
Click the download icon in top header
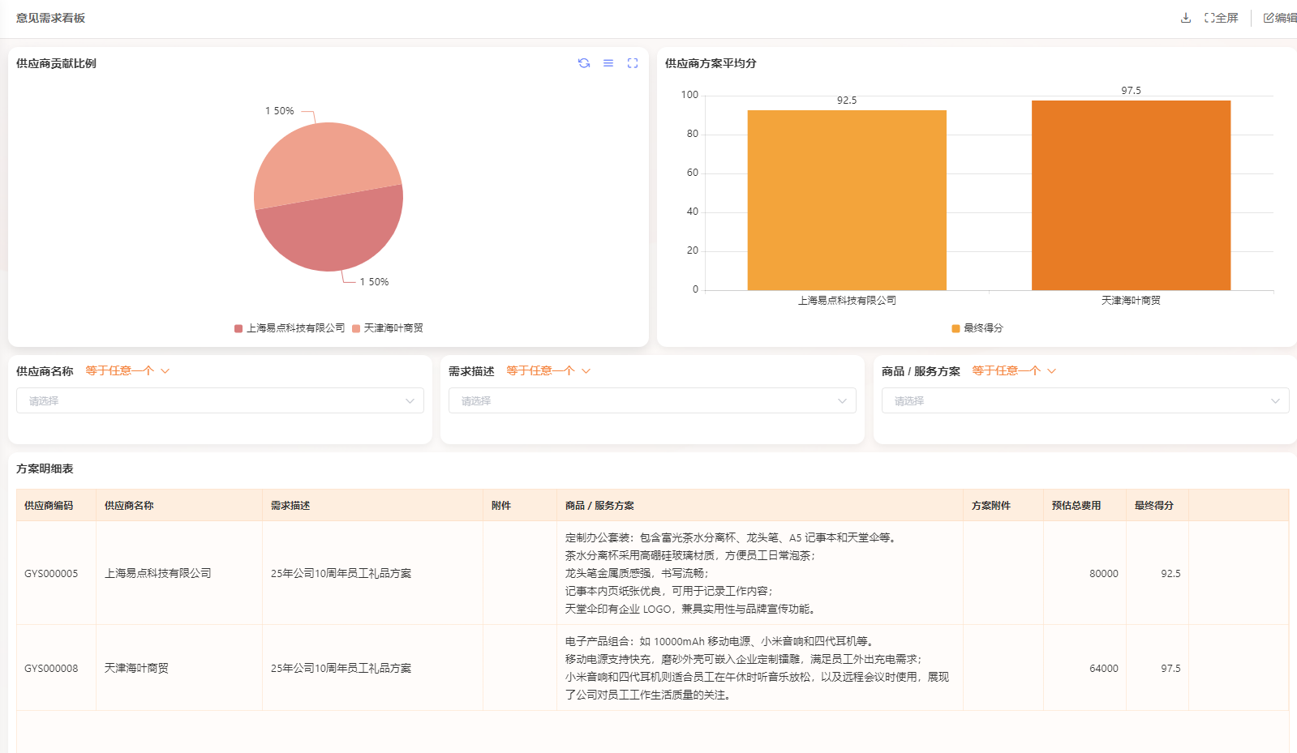pyautogui.click(x=1185, y=18)
